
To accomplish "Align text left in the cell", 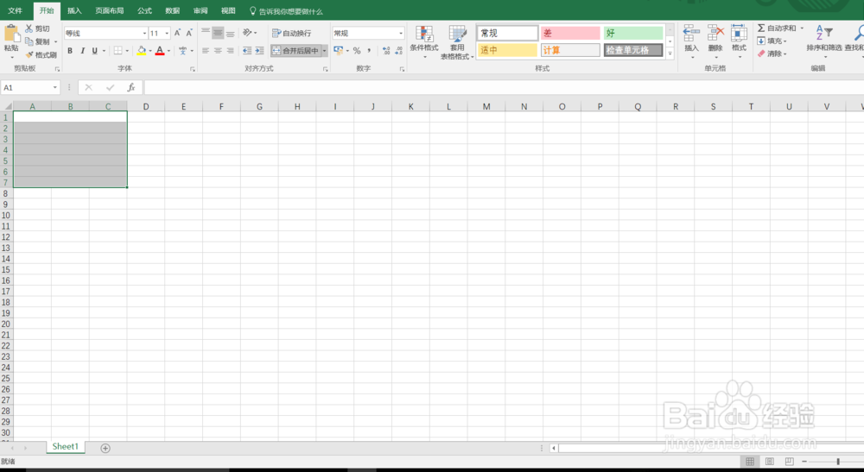I will (206, 51).
